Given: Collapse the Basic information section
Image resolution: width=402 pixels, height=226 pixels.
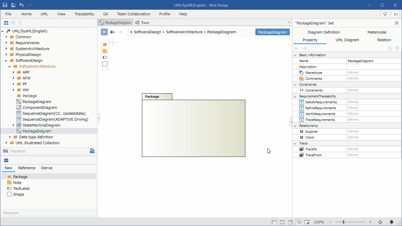Looking at the screenshot, I should tap(295, 55).
